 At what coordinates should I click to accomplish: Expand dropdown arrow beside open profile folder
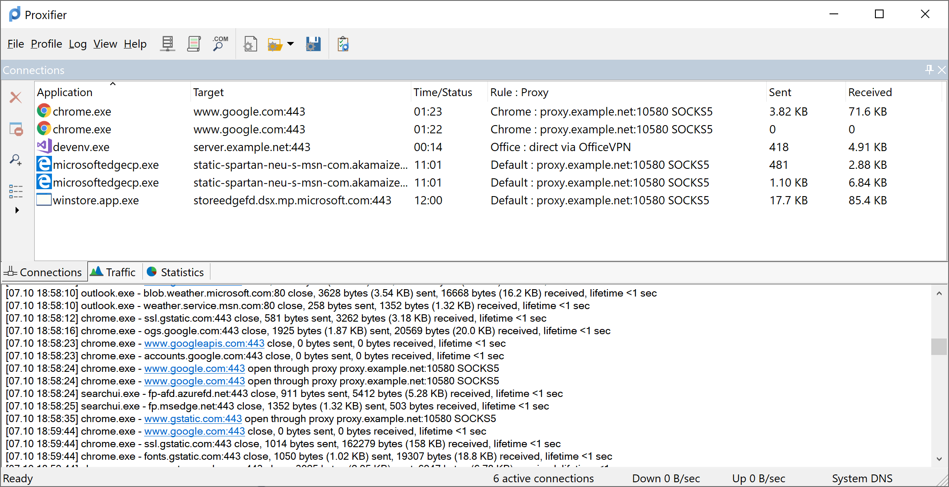tap(291, 44)
